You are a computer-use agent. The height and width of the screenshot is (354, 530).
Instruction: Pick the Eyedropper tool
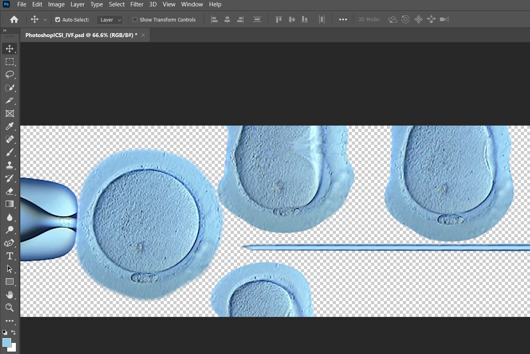[10, 126]
